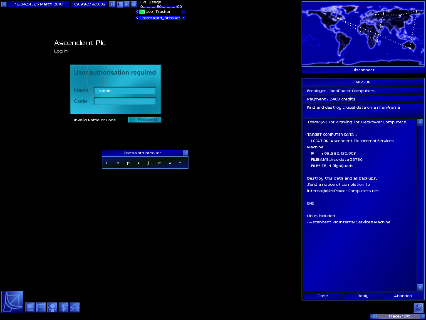
Task: Click the Proceed button
Action: click(145, 120)
